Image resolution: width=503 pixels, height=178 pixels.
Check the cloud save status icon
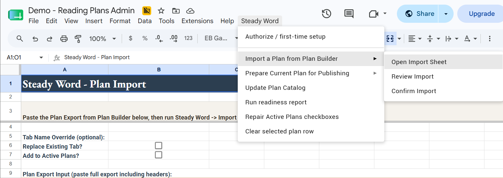click(190, 11)
